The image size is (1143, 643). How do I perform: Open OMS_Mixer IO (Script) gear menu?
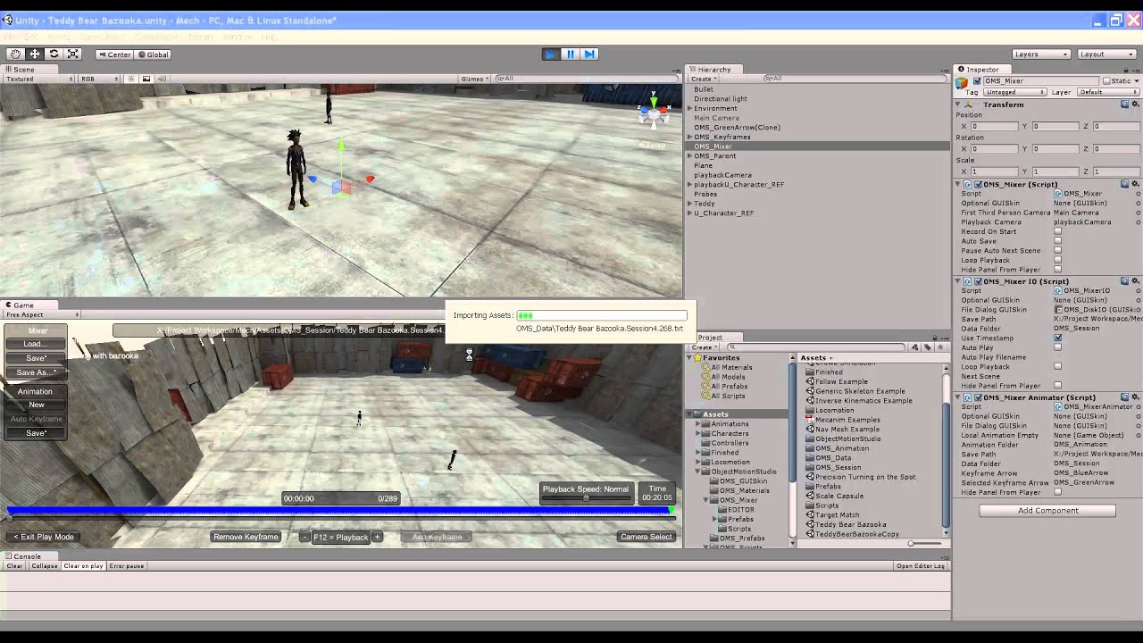tap(1135, 281)
